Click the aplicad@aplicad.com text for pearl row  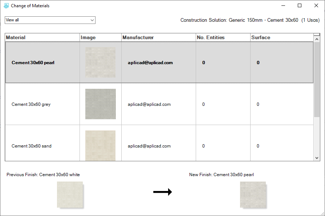click(x=150, y=62)
